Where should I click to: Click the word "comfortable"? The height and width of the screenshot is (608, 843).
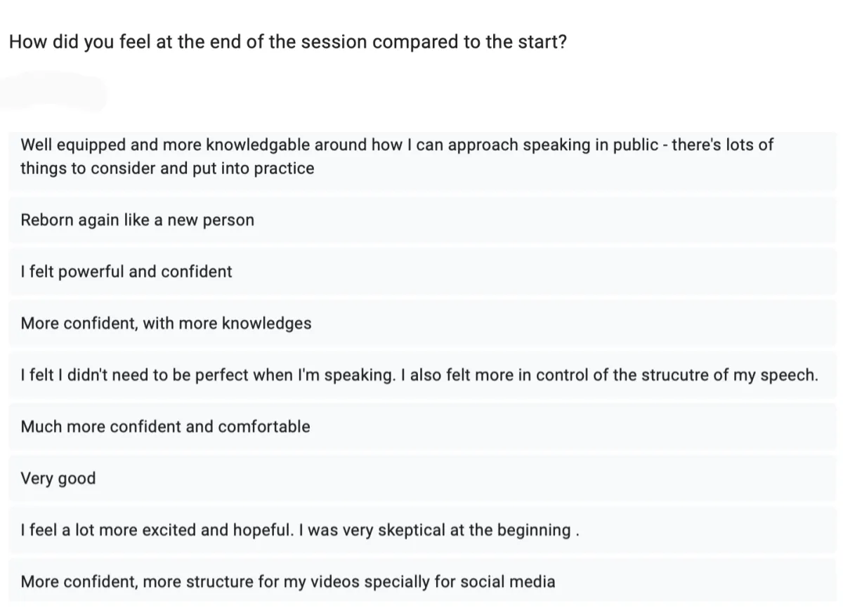coord(263,427)
